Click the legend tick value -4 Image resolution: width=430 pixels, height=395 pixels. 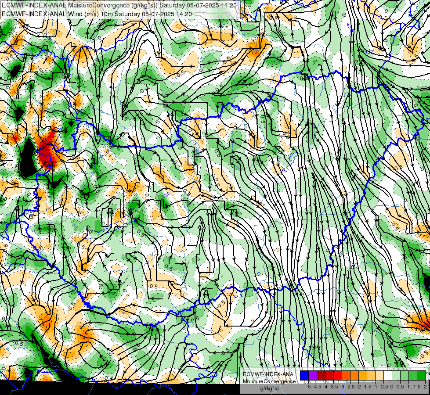click(x=325, y=387)
